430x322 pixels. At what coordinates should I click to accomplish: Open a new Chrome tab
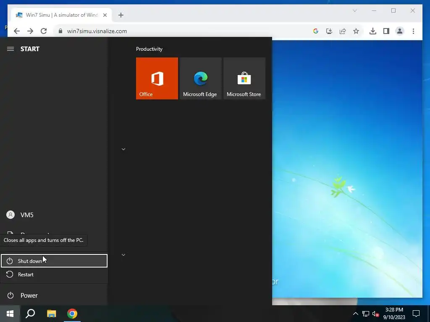pos(121,15)
